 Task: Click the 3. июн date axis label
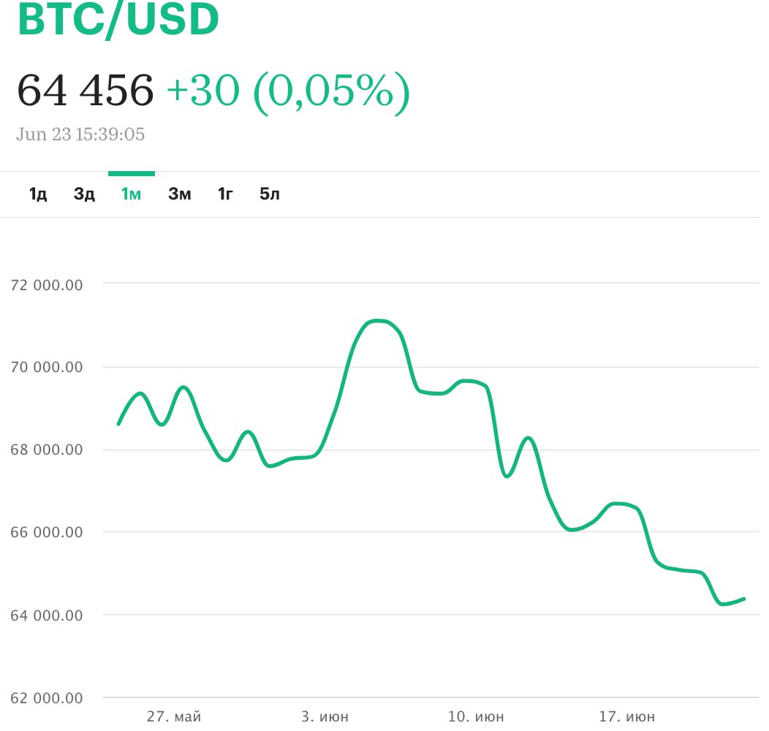(x=325, y=716)
